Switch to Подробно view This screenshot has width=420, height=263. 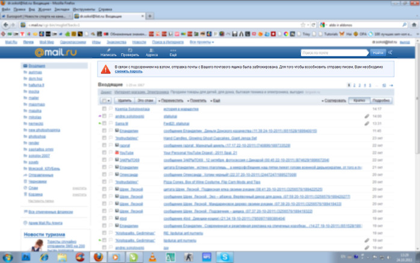click(x=381, y=101)
